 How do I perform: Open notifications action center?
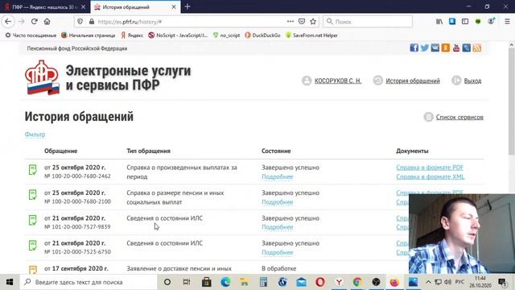pos(501,282)
